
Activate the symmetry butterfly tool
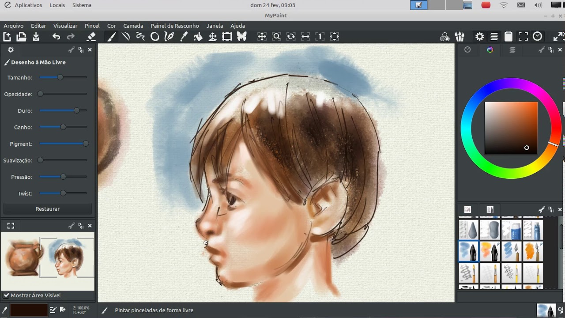[x=241, y=37]
